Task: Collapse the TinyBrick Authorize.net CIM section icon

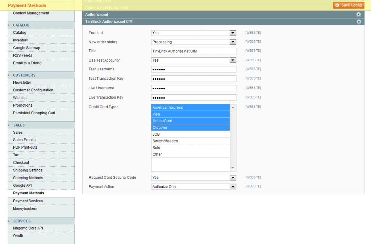Action: point(358,22)
